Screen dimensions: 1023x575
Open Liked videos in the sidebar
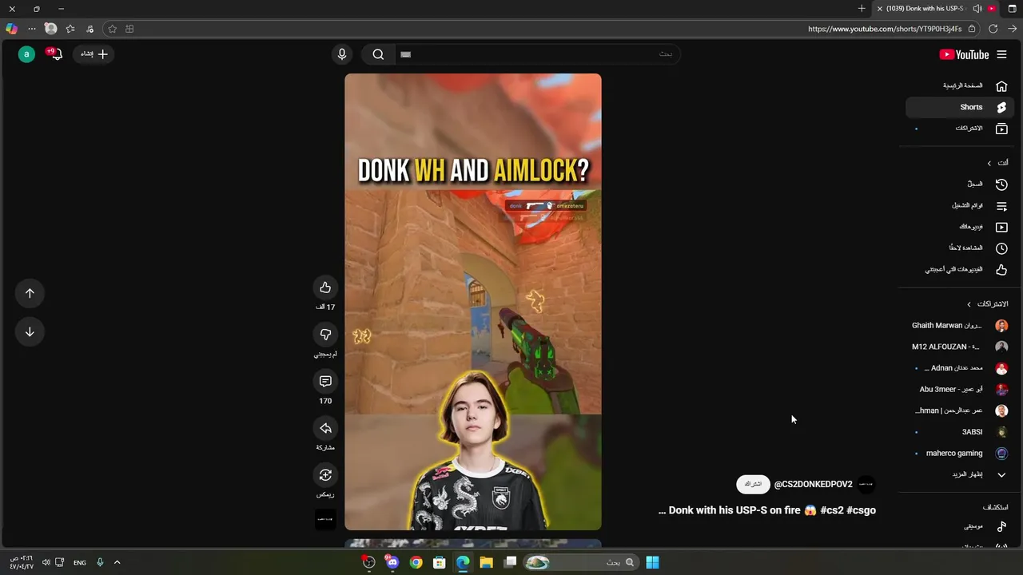[x=961, y=269]
